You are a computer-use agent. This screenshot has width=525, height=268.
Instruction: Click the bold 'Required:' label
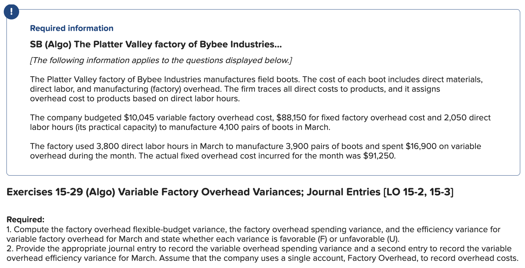[x=26, y=219]
